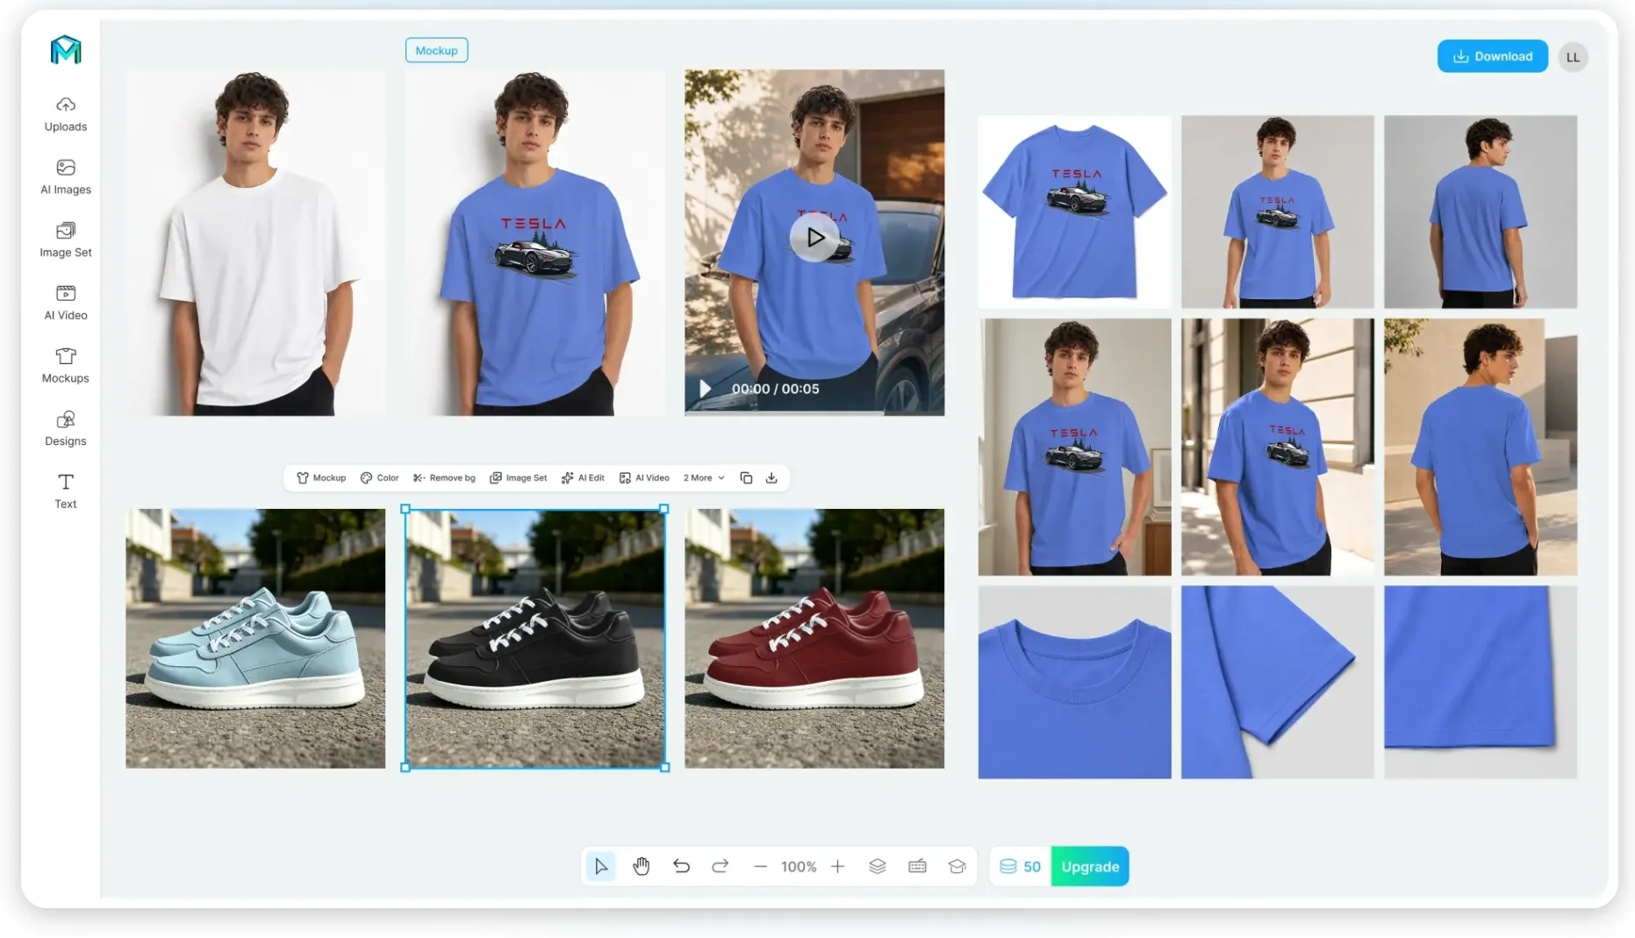The image size is (1635, 938).
Task: Open the Mockups panel
Action: click(x=66, y=366)
